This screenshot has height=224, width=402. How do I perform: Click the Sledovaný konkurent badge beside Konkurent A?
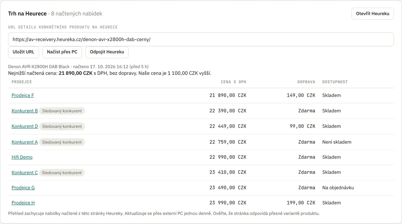click(x=62, y=142)
